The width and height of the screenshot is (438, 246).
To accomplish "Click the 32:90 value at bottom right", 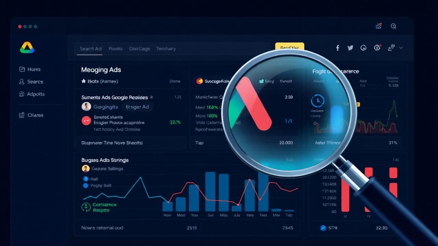I will 382,228.
